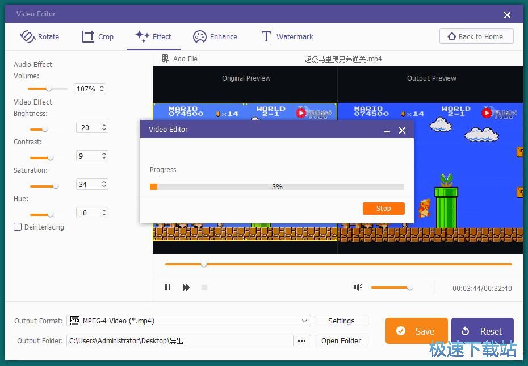Image resolution: width=528 pixels, height=366 pixels.
Task: Adjust the playback volume slider
Action: [392, 288]
